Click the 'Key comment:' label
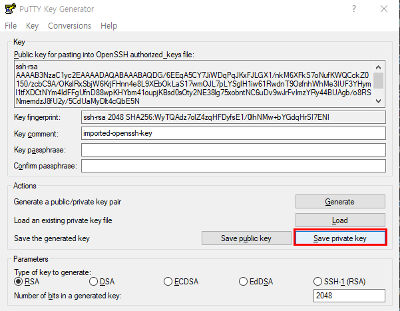Viewport: 400px width, 311px height. click(x=36, y=134)
